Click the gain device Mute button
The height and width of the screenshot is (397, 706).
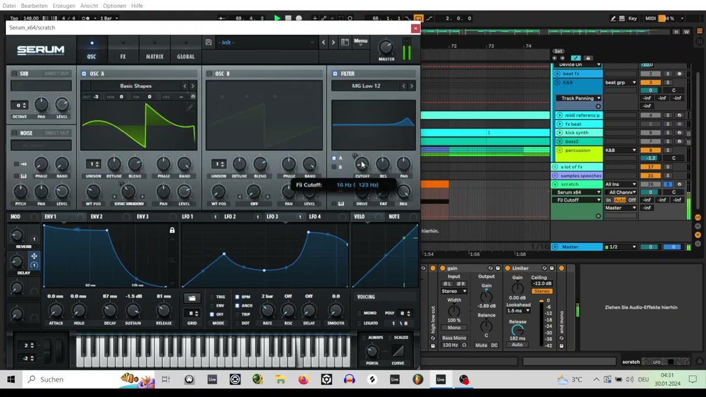(482, 345)
